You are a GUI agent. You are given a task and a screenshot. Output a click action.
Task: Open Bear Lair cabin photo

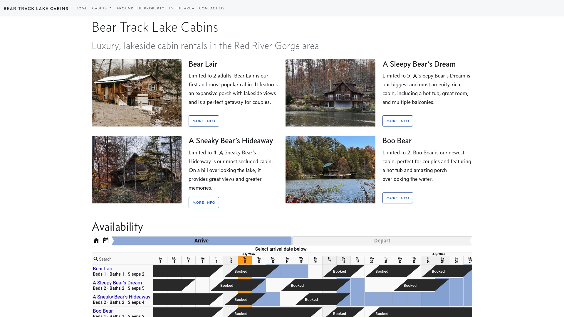coord(137,93)
